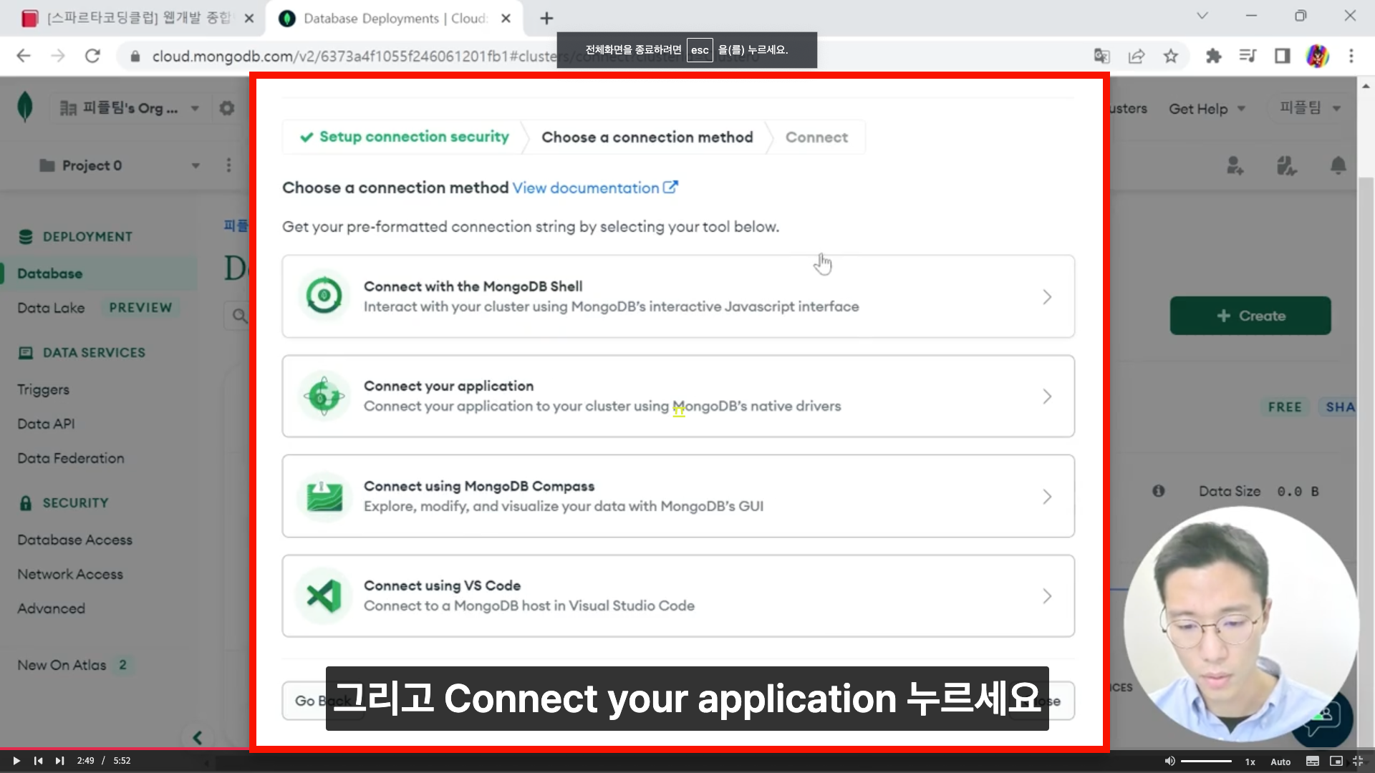
Task: Click the invite user icon
Action: tap(1235, 166)
